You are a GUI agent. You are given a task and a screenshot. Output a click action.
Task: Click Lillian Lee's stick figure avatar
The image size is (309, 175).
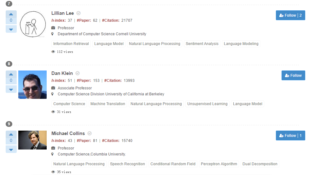pos(32,25)
